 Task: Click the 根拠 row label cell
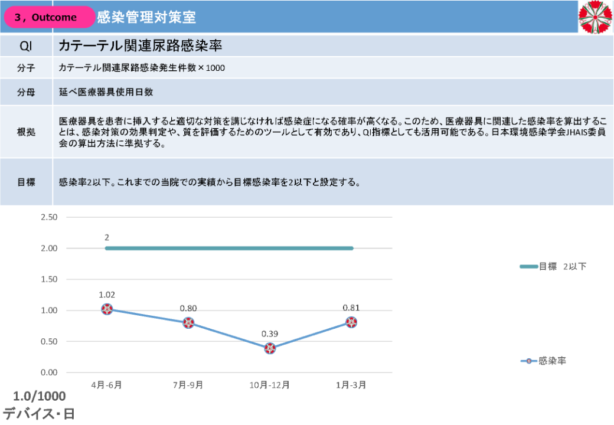(26, 132)
